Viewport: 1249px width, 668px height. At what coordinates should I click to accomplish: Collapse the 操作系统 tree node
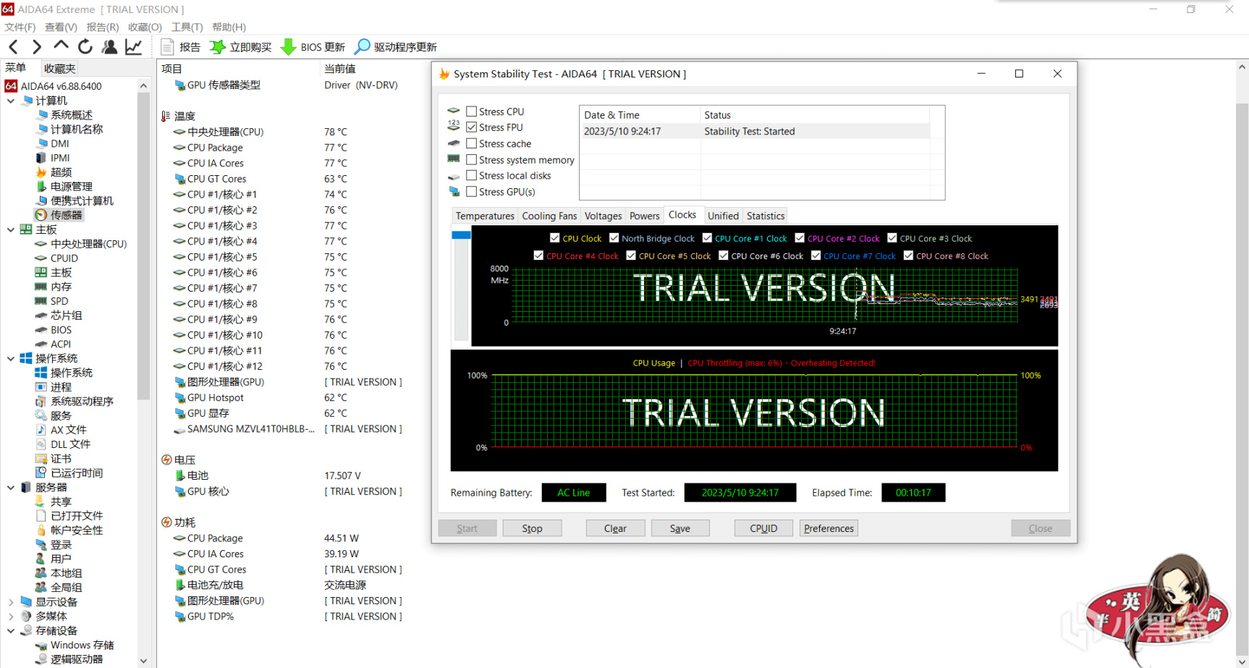(11, 358)
